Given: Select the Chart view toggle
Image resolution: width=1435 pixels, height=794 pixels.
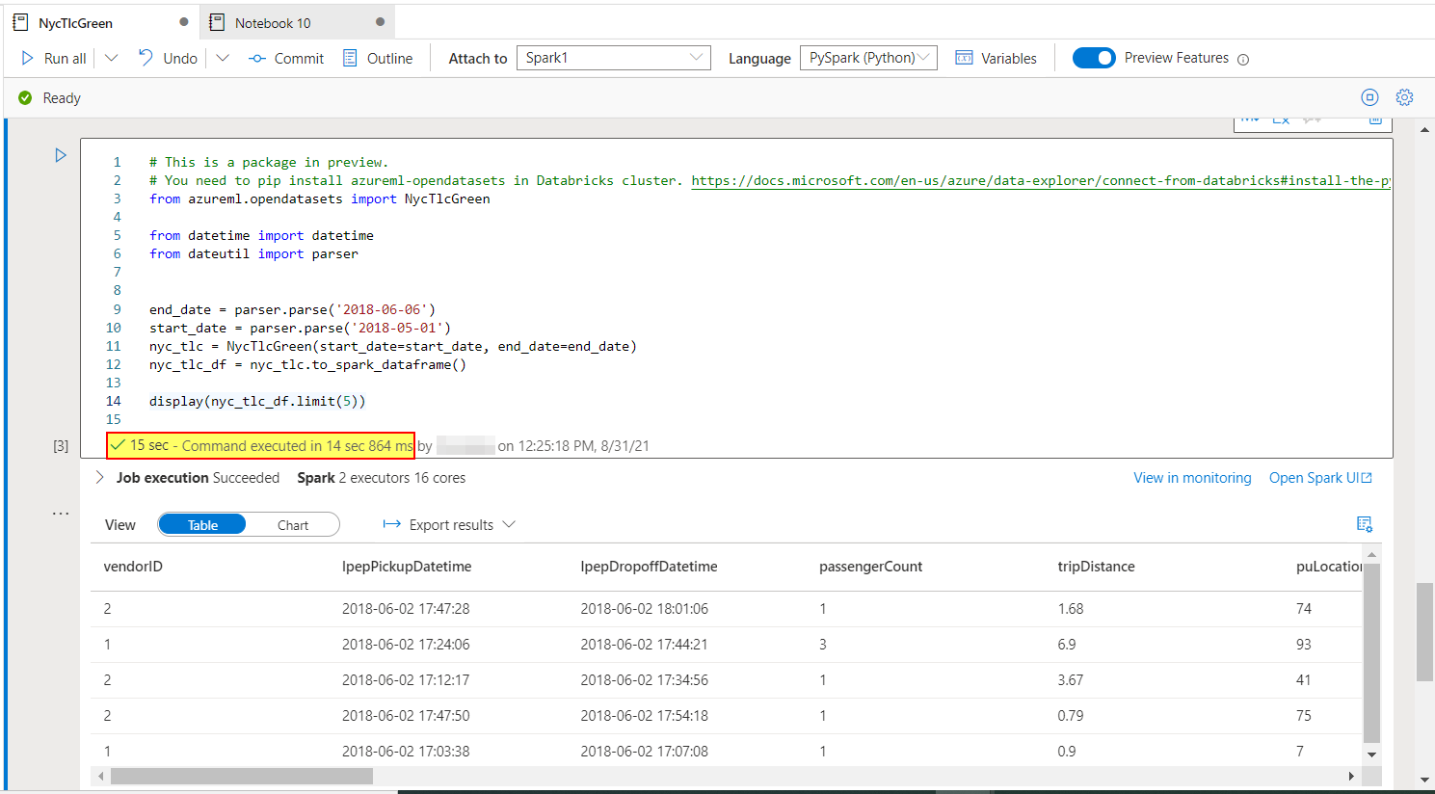Looking at the screenshot, I should pos(293,524).
